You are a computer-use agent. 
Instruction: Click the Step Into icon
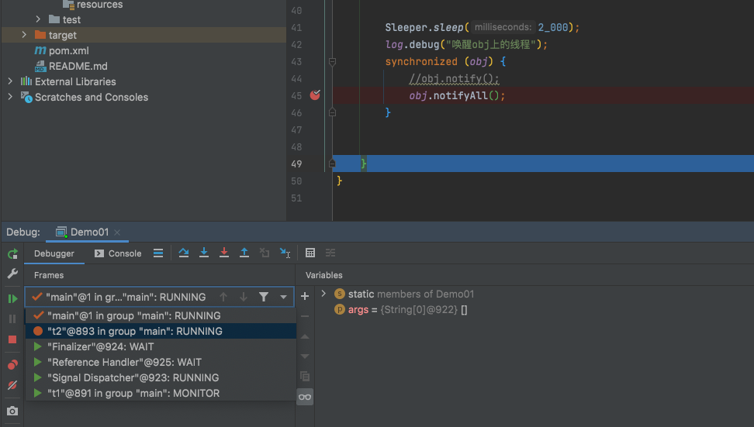(204, 253)
